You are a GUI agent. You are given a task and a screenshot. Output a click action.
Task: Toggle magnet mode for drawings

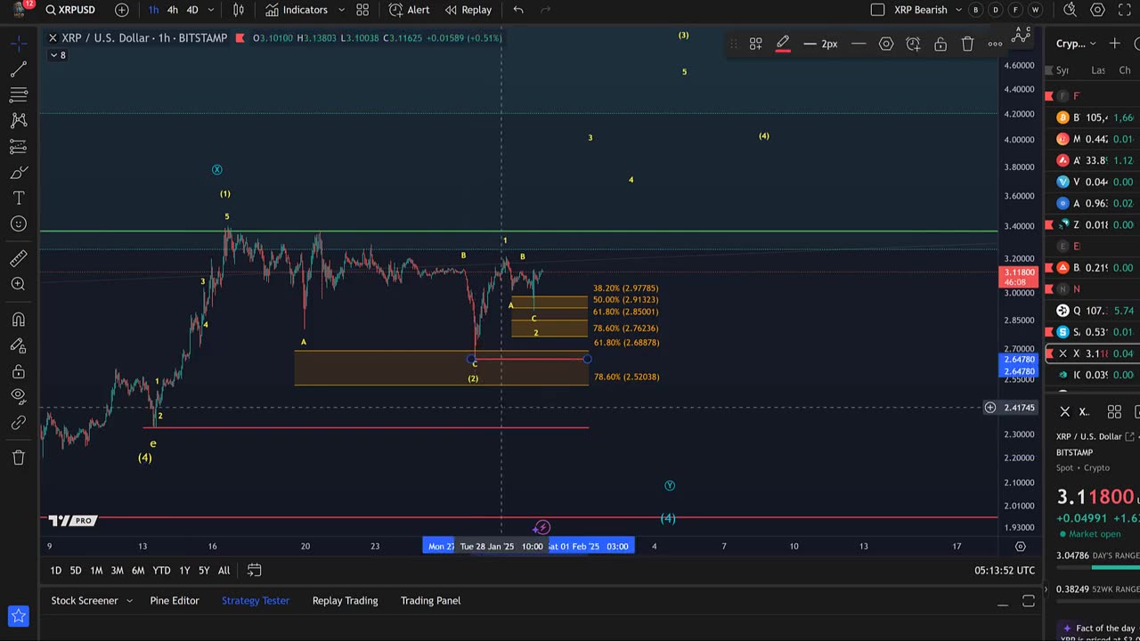pos(18,320)
